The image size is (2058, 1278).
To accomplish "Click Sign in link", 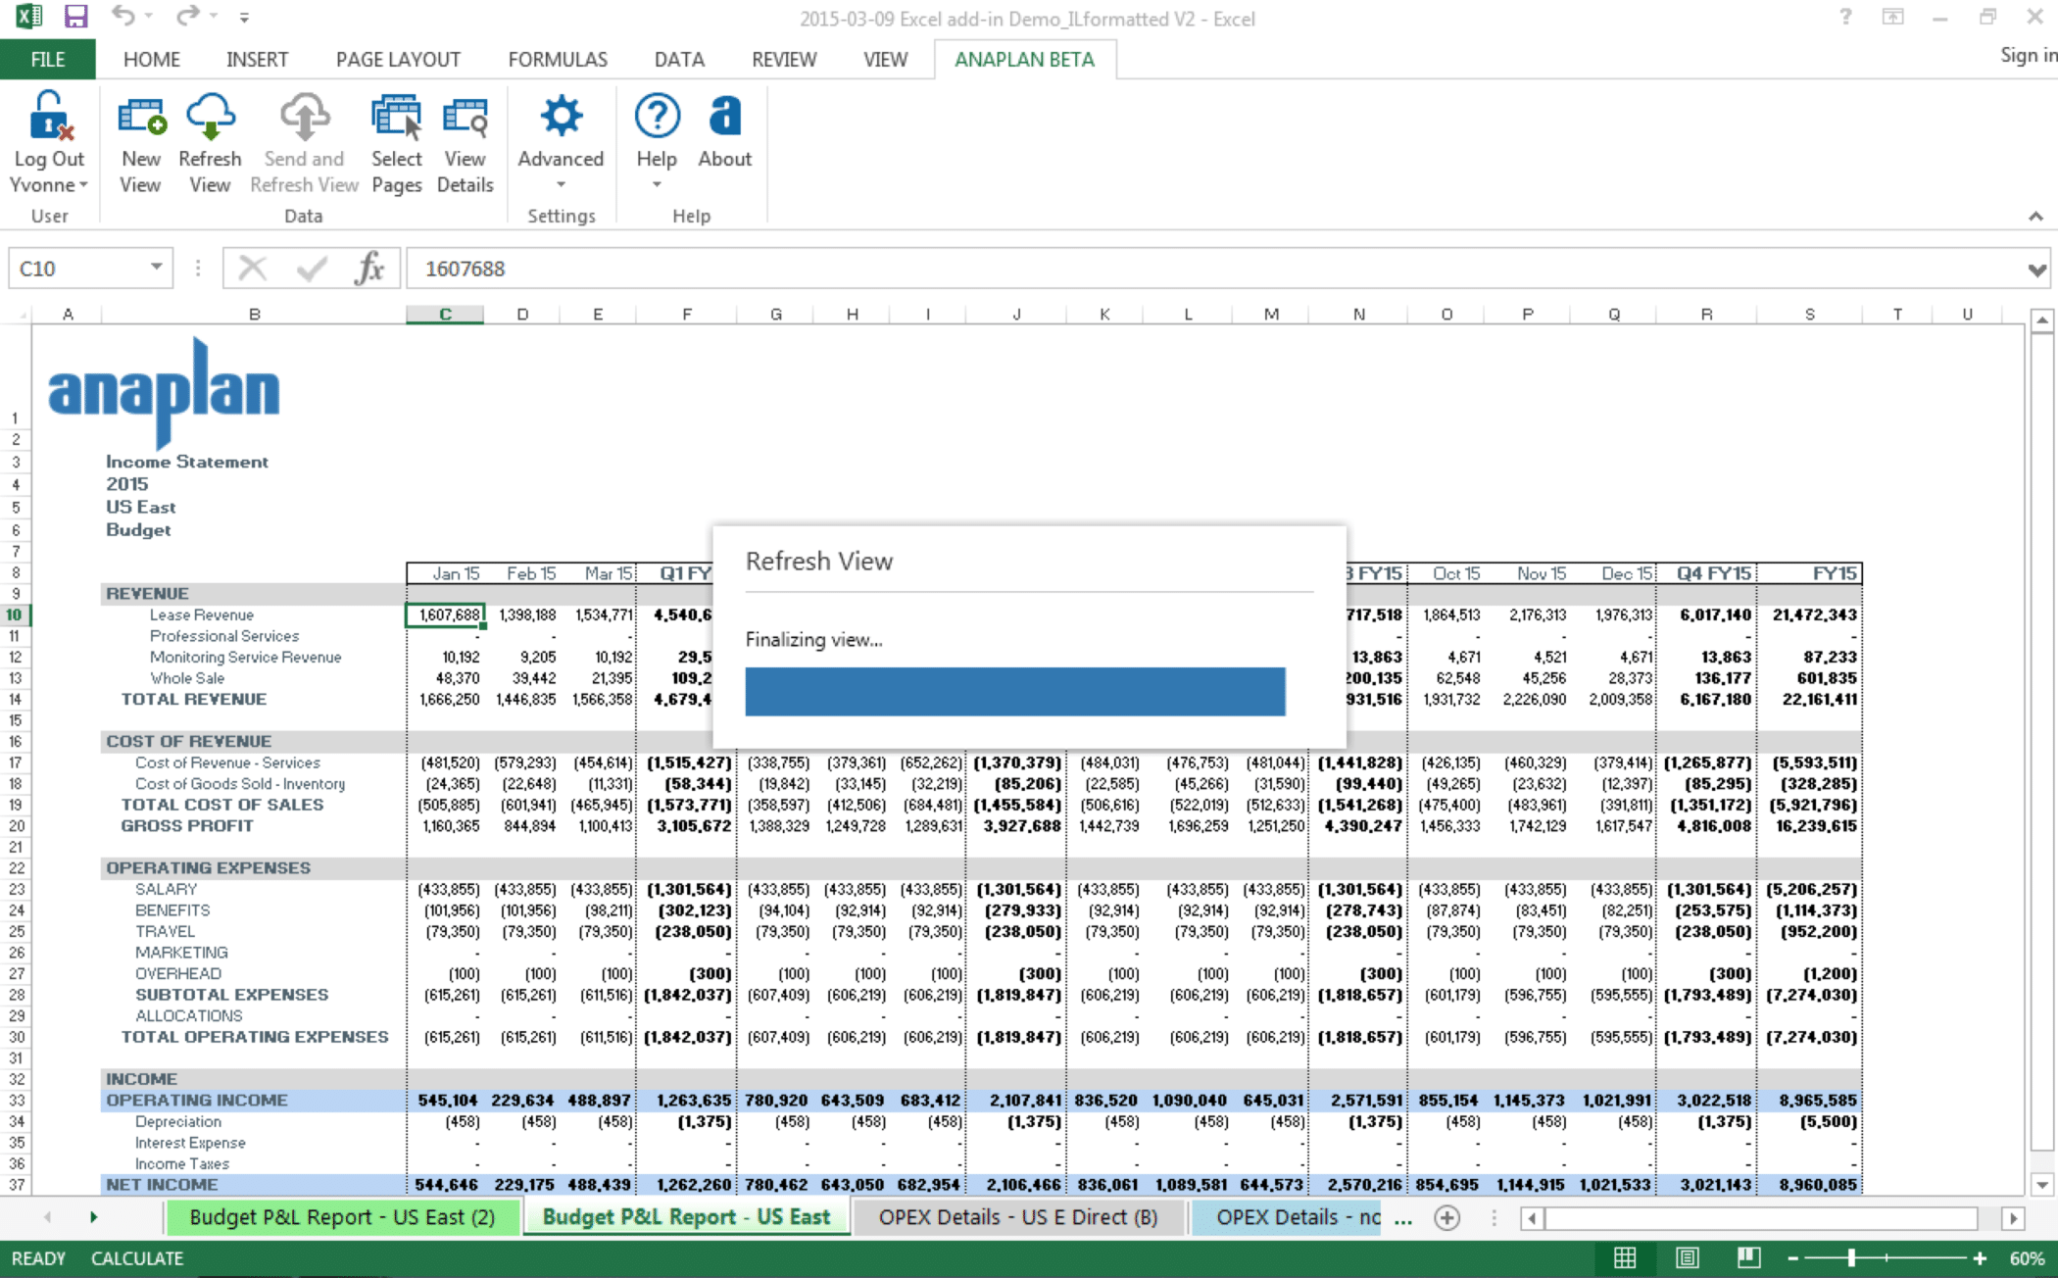I will tap(2028, 55).
